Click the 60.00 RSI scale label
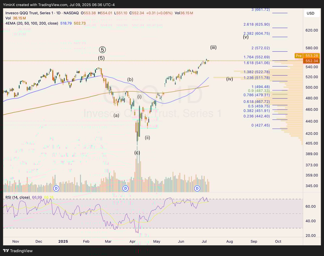324x256 pixels. click(311, 206)
